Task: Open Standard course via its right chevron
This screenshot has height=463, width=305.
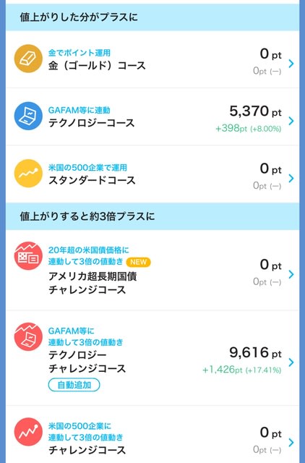Action: (291, 178)
